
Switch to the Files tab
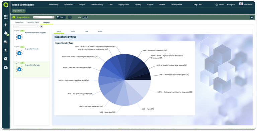click(86, 31)
